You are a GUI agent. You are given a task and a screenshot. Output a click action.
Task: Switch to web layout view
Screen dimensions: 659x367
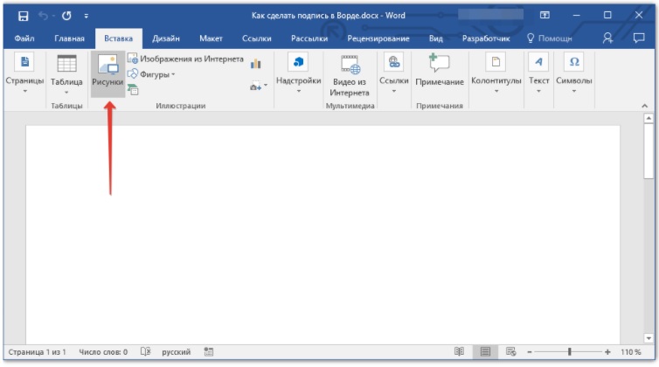[x=510, y=351]
